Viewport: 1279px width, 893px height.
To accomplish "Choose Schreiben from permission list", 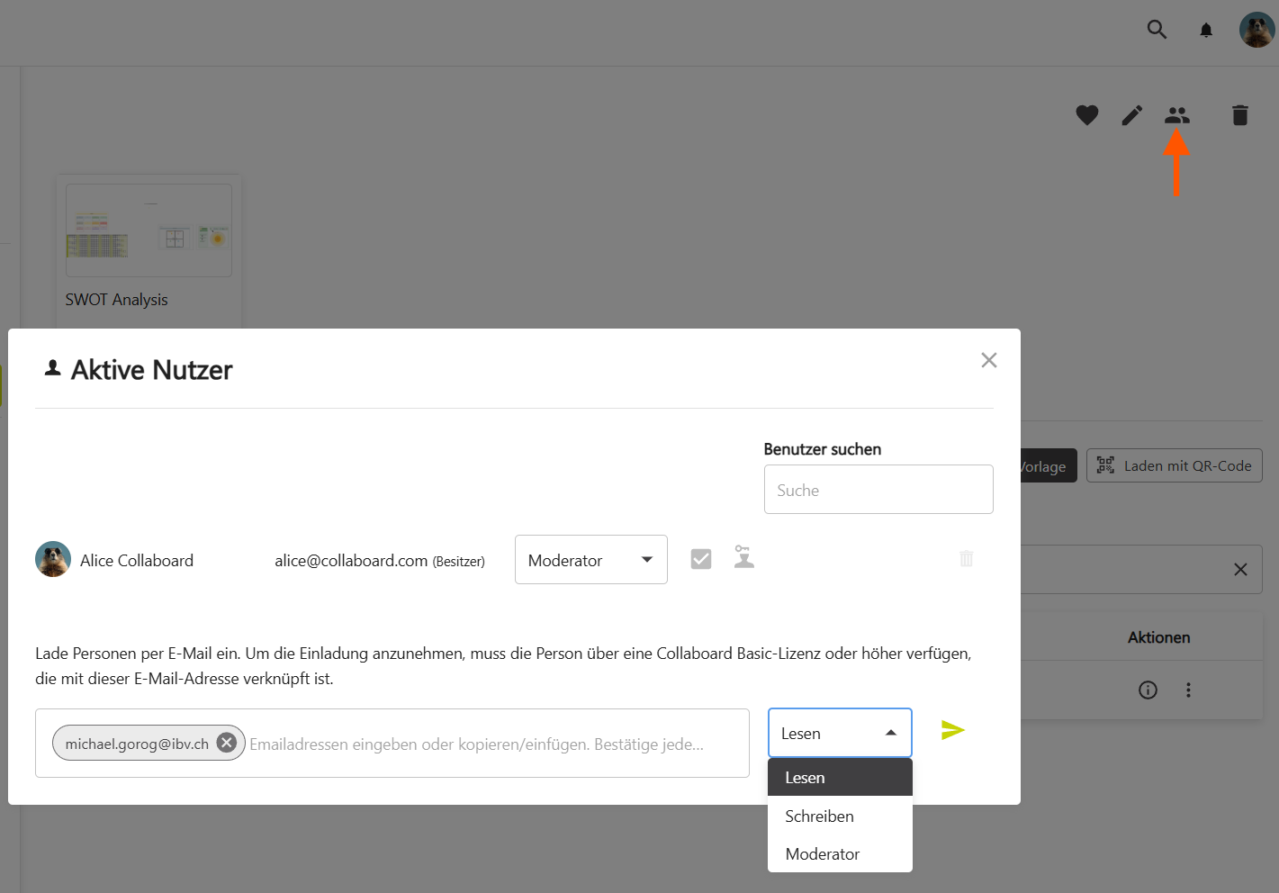I will point(819,816).
